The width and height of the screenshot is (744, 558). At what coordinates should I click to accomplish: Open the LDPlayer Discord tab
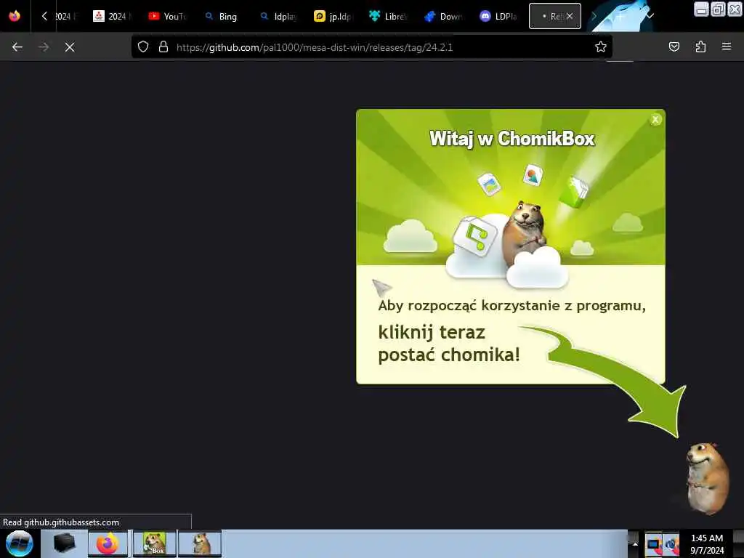point(498,16)
